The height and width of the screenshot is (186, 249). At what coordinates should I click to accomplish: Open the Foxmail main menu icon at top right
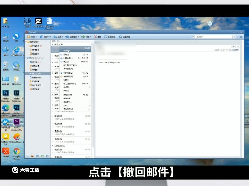pos(241,37)
